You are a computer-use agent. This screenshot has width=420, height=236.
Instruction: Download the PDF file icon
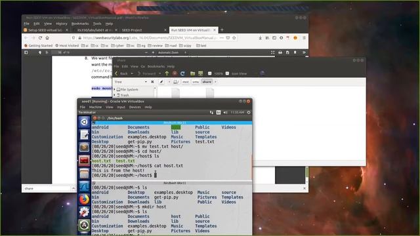coord(287,52)
